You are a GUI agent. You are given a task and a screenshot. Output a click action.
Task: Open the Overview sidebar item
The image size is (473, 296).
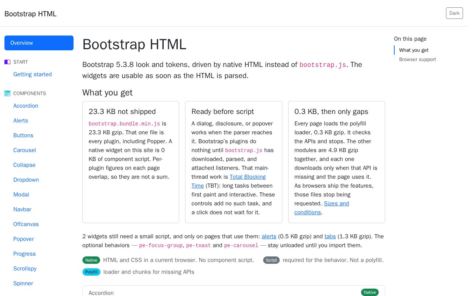click(x=39, y=43)
